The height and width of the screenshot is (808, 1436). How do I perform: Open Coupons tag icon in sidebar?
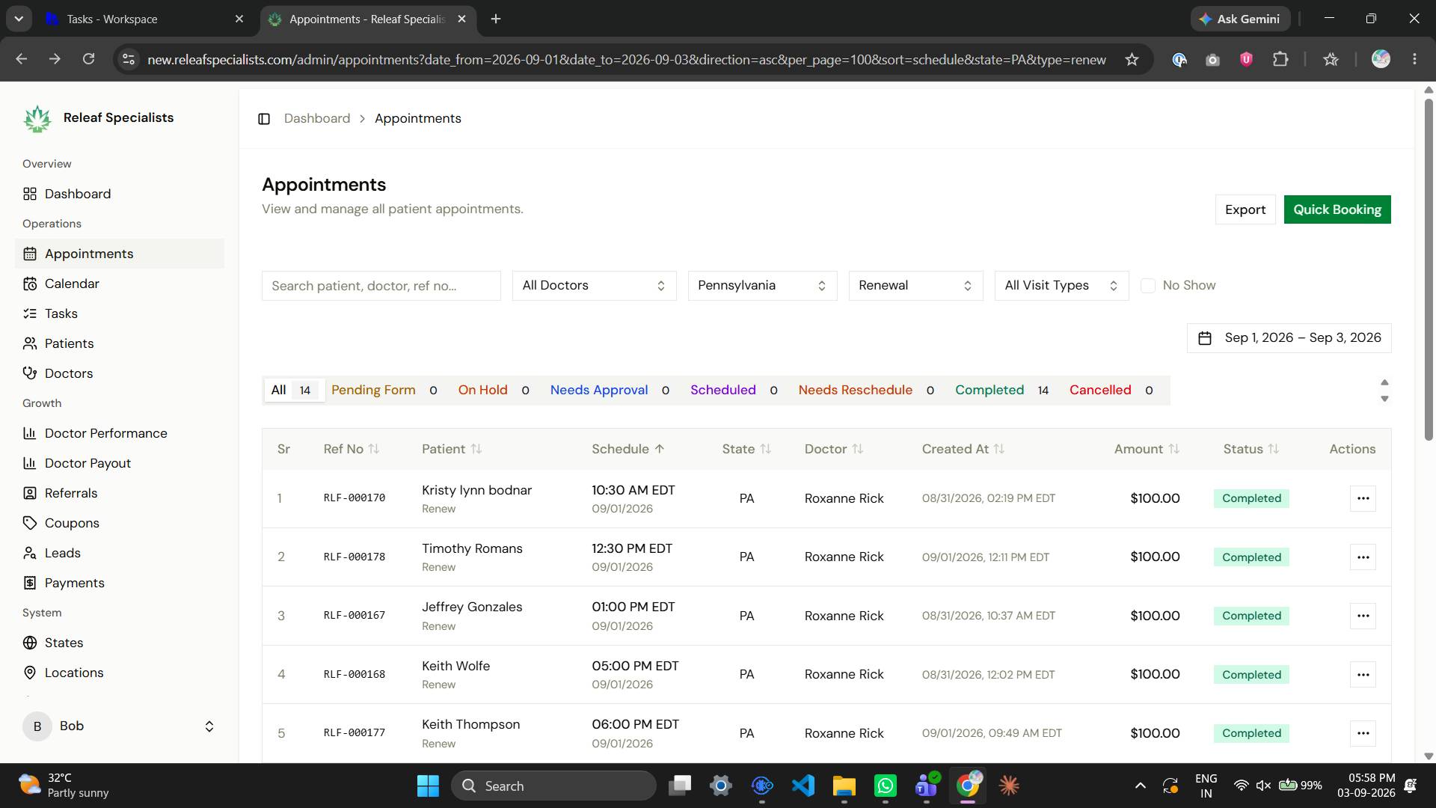pos(30,523)
